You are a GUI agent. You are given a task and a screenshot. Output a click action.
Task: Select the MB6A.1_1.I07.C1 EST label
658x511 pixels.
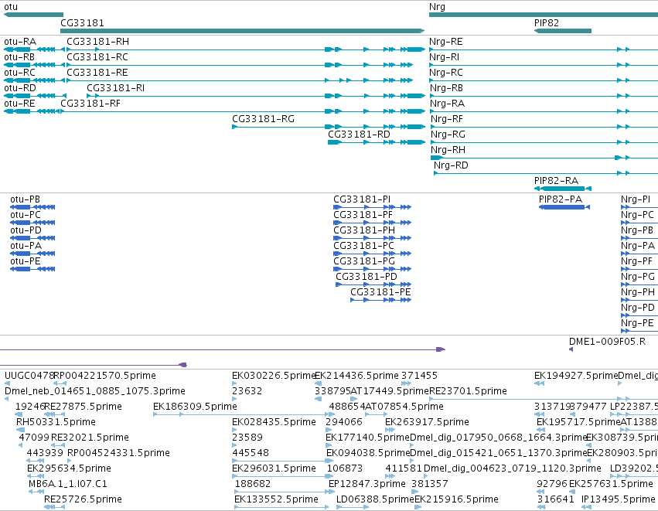(x=68, y=484)
